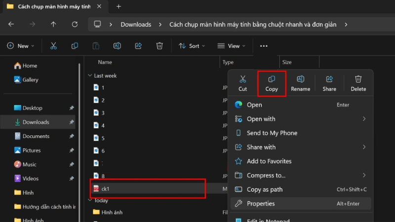Click the Cut icon in context menu
Viewport: 395px width, 222px height.
pos(242,83)
